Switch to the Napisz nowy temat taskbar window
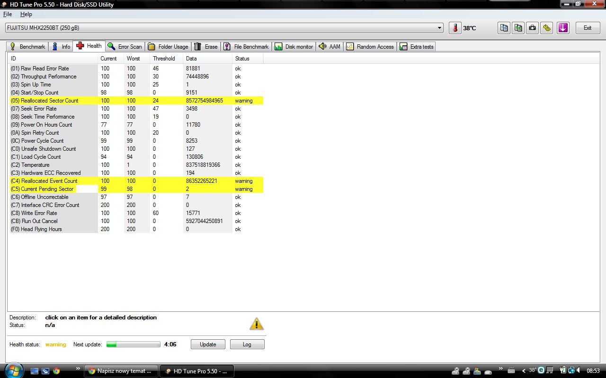The height and width of the screenshot is (378, 606). click(121, 371)
